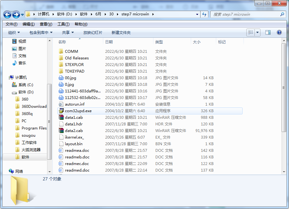Open the 编辑(E) menu
This screenshot has width=289, height=209.
click(29, 24)
